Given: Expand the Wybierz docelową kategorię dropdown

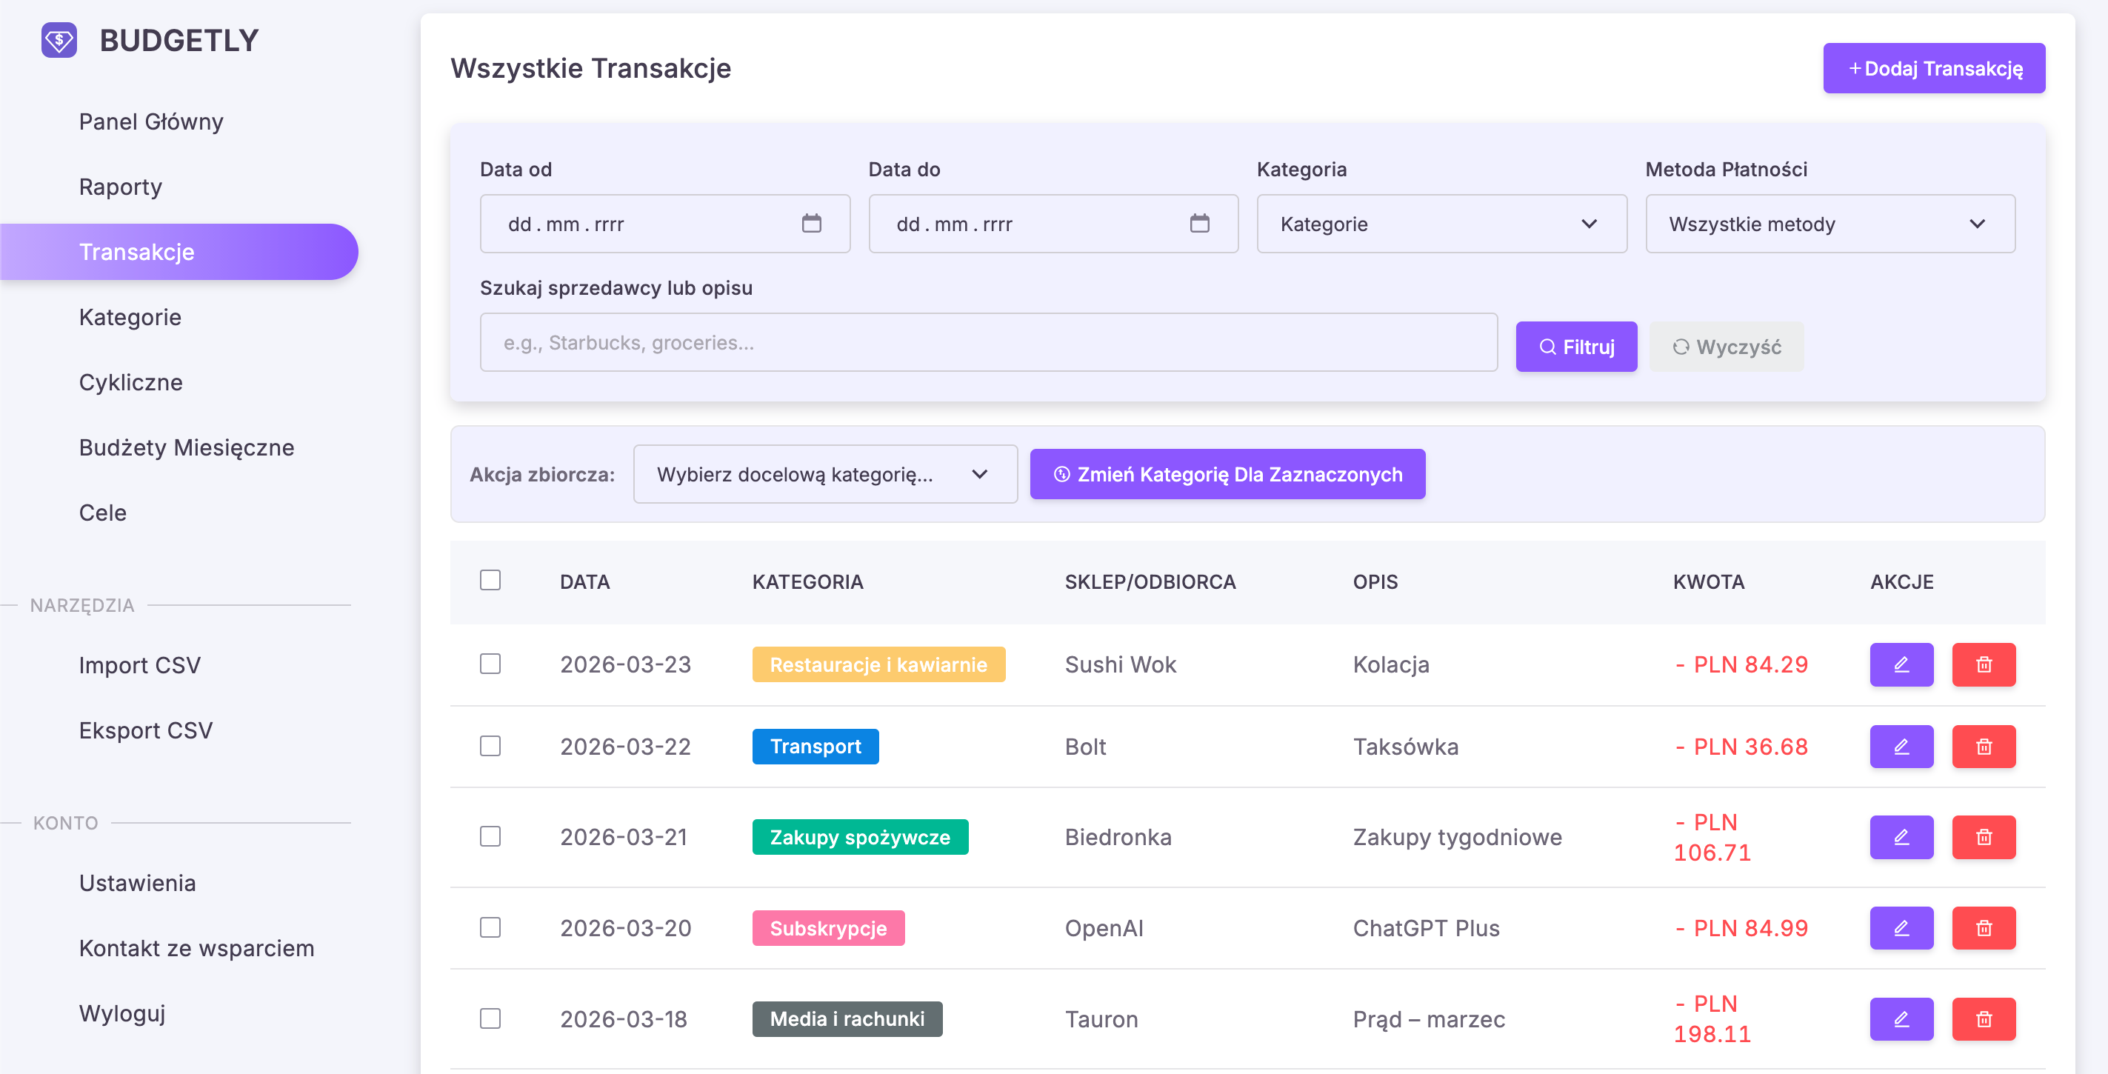Looking at the screenshot, I should 825,474.
